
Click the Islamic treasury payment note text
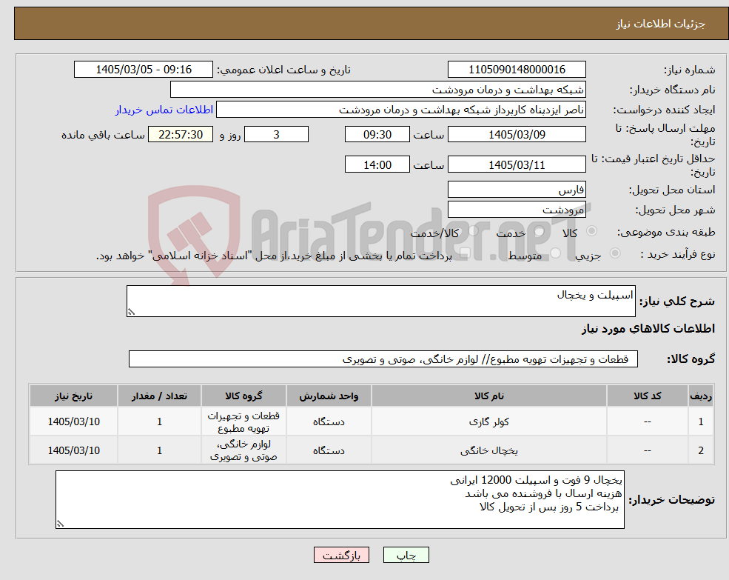pos(274,256)
